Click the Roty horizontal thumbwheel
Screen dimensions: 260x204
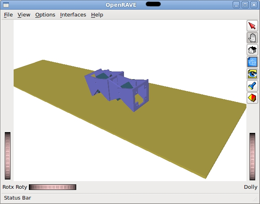[53, 187]
